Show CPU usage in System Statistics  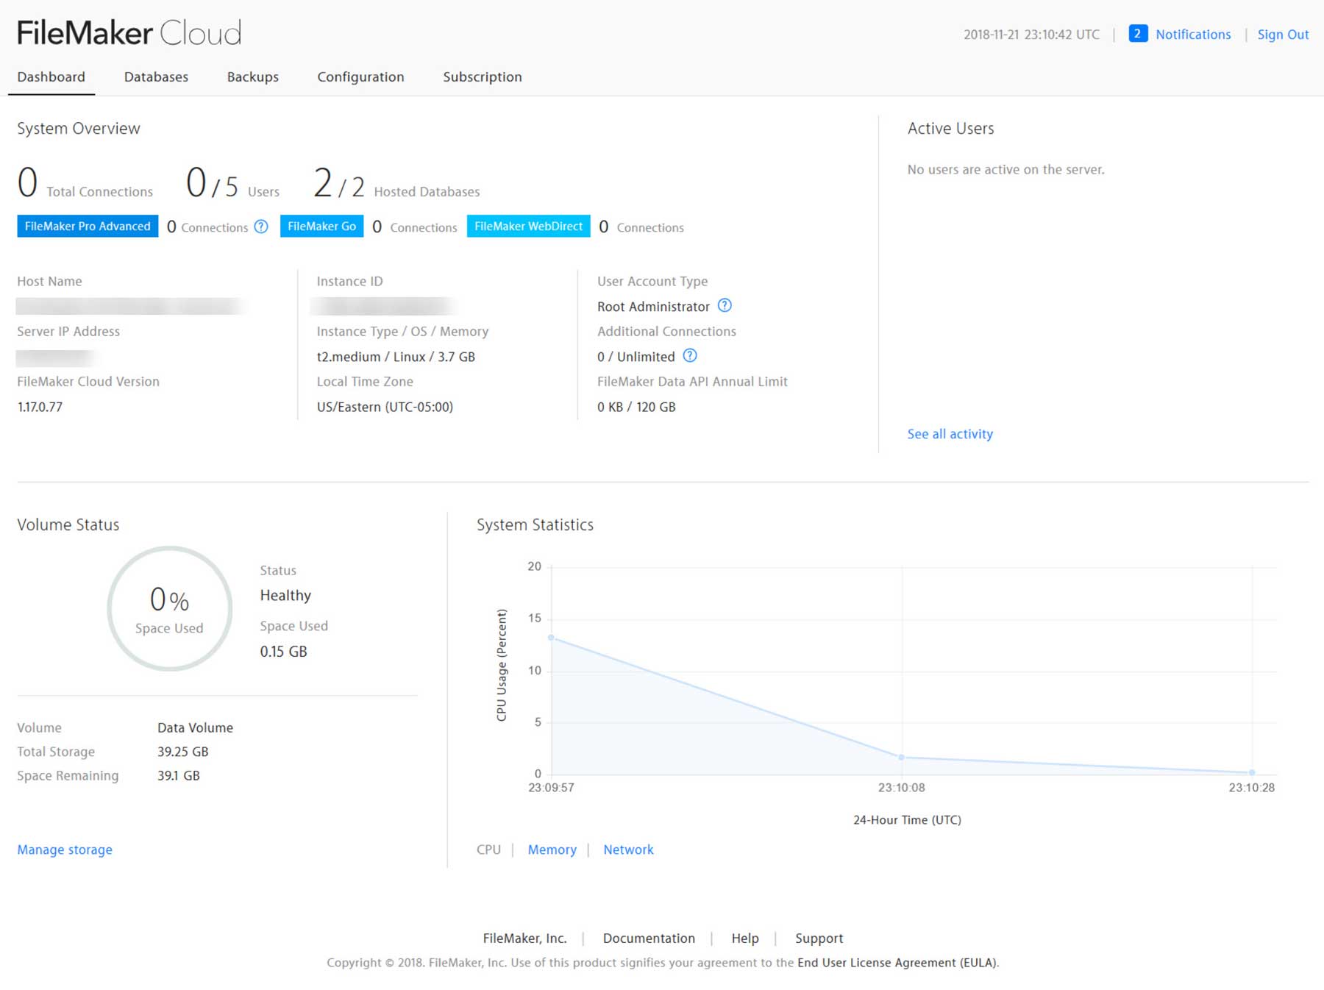pos(488,850)
